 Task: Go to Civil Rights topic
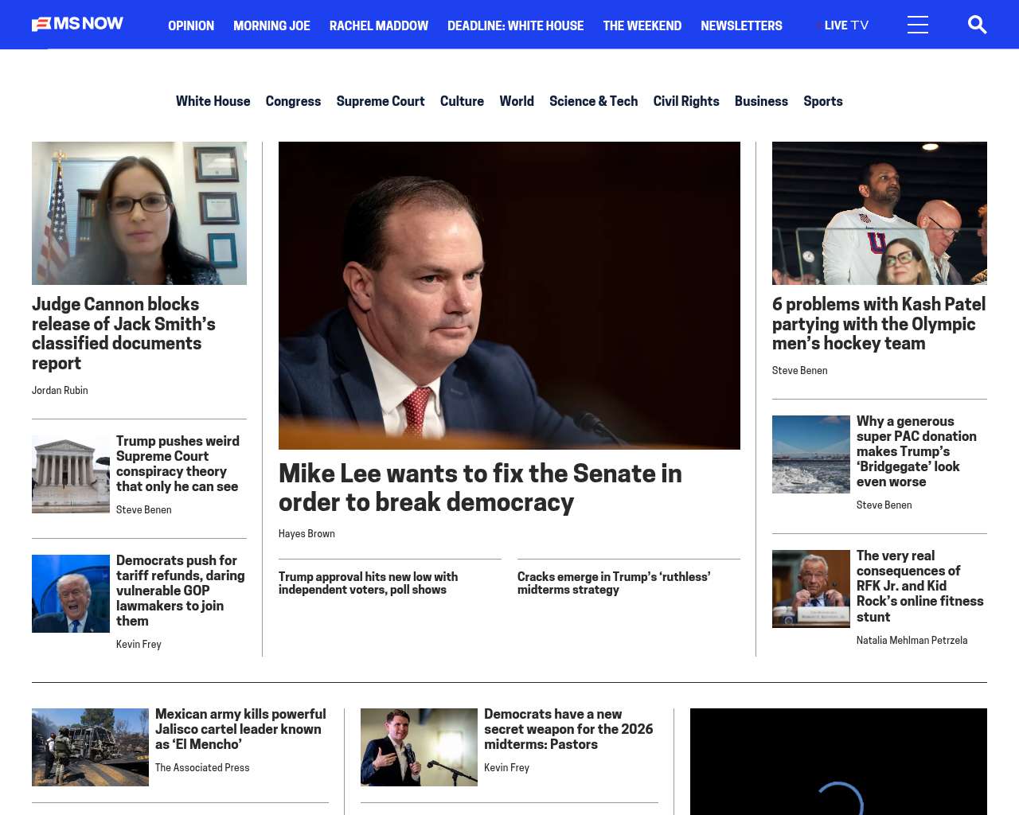(686, 101)
